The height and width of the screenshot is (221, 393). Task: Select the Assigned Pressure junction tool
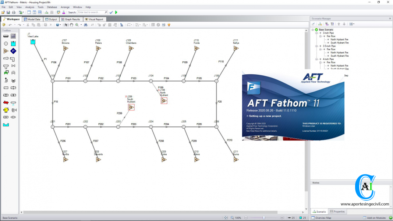13,51
